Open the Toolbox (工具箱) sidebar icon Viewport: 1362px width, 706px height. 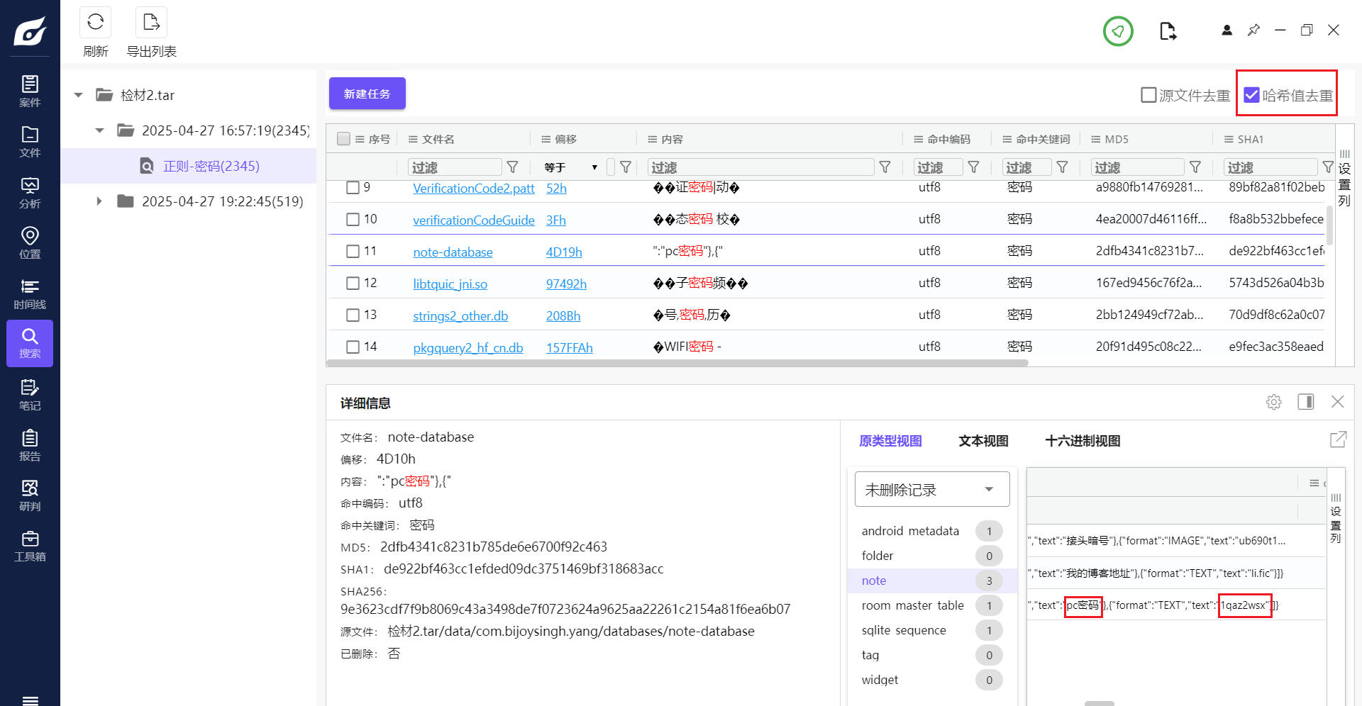(x=30, y=546)
